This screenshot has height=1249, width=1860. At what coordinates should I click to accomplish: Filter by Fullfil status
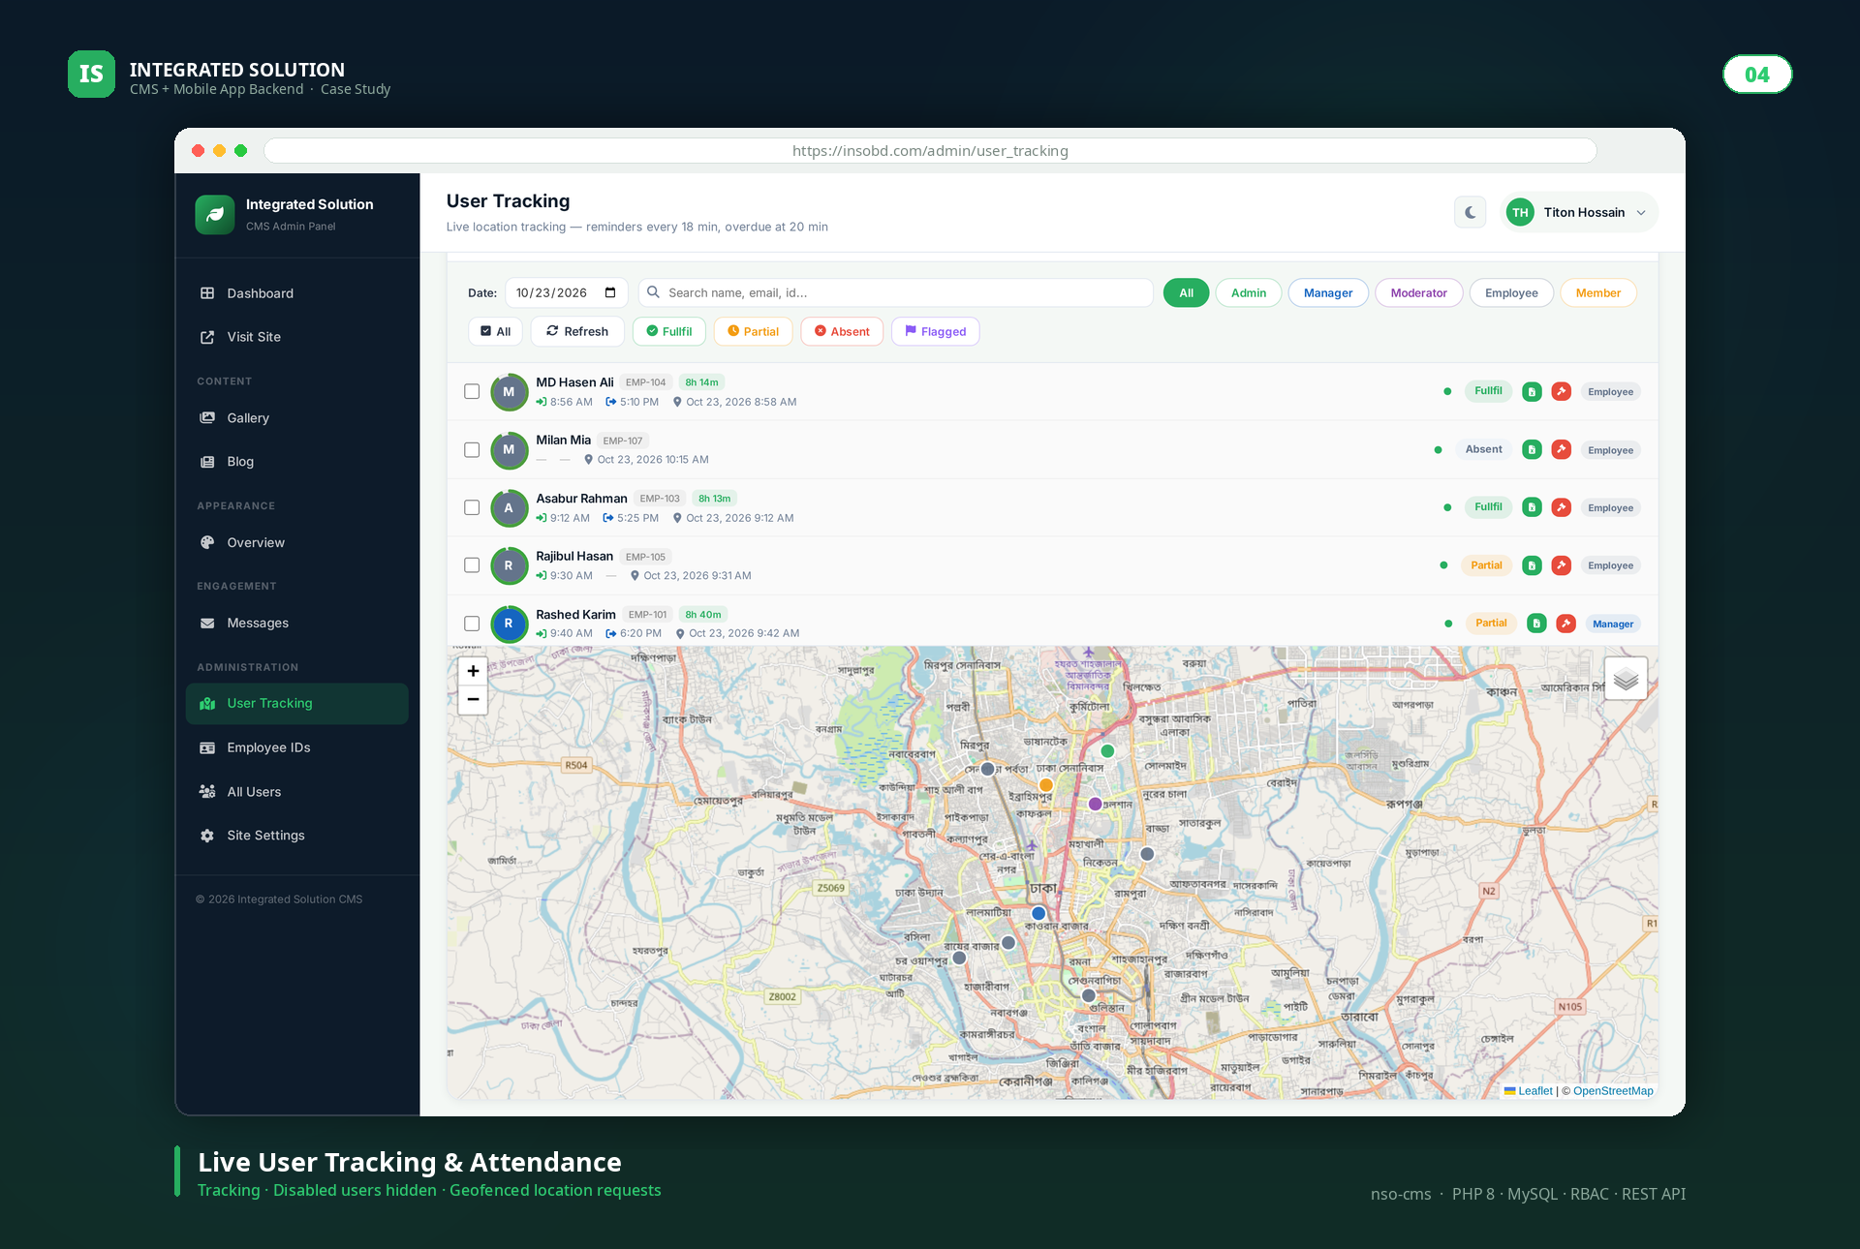click(668, 331)
